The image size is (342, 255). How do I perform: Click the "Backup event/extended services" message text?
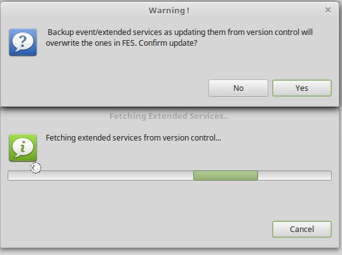tap(105, 32)
